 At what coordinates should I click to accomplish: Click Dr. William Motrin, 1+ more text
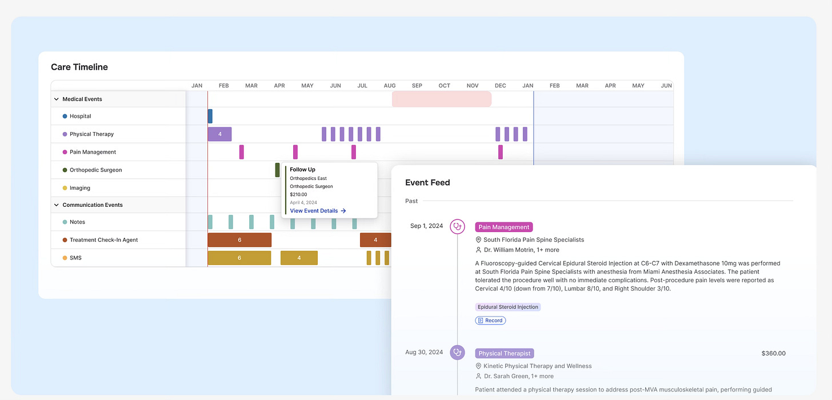click(521, 250)
